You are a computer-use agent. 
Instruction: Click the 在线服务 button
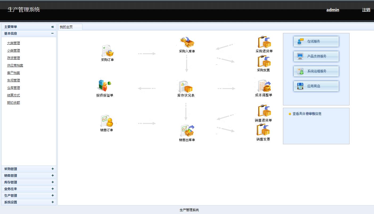point(316,42)
